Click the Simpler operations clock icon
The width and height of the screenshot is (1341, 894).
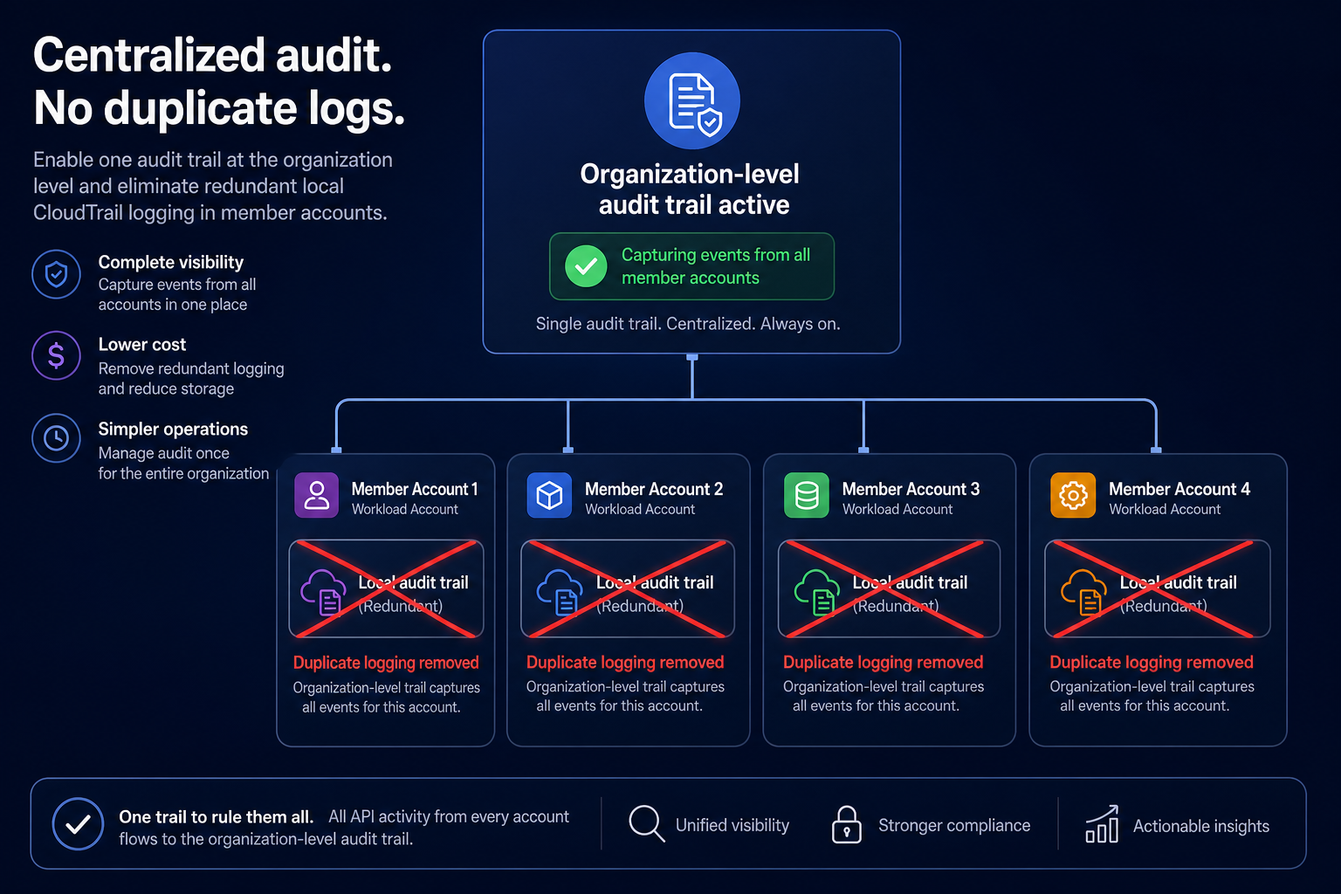[57, 437]
